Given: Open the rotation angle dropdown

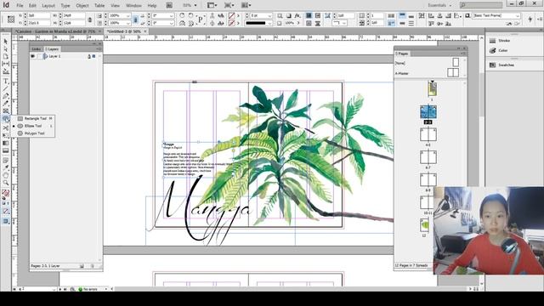Looking at the screenshot, I should [x=172, y=15].
